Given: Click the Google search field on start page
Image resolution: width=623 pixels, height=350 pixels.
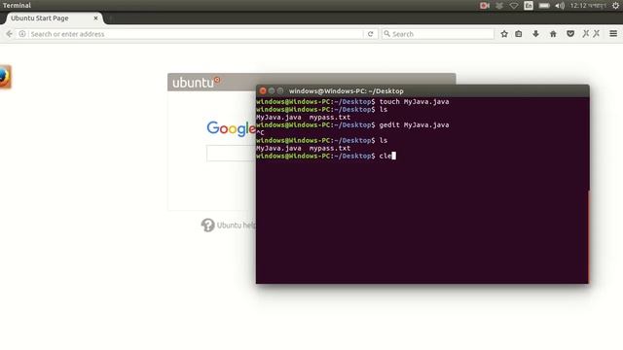Looking at the screenshot, I should (232, 154).
